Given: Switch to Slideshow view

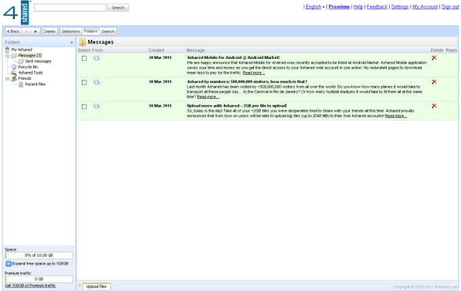Looking at the screenshot, I should [x=71, y=31].
